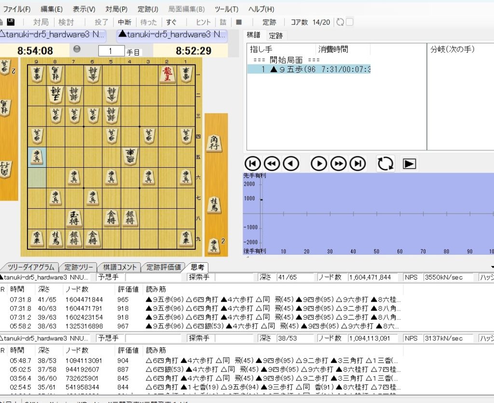The image size is (494, 403).
Task: Step forward one move
Action: pyautogui.click(x=319, y=164)
